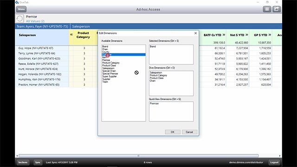Select Premise in Available Dimensions list
Image resolution: width=297 pixels, height=167 pixels.
(106, 60)
